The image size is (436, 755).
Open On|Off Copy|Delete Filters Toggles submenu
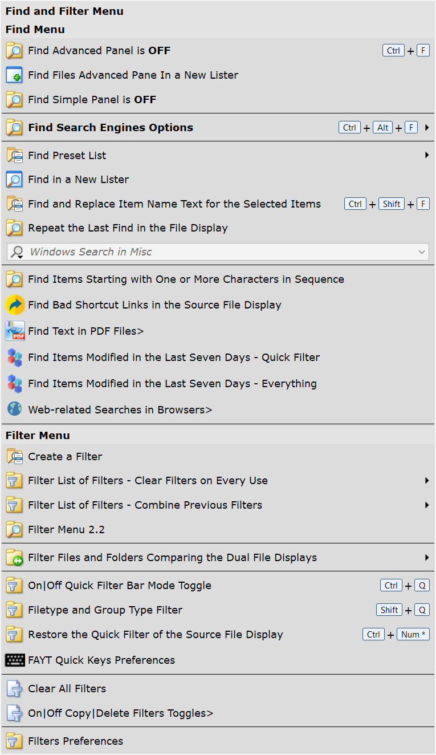click(x=218, y=713)
